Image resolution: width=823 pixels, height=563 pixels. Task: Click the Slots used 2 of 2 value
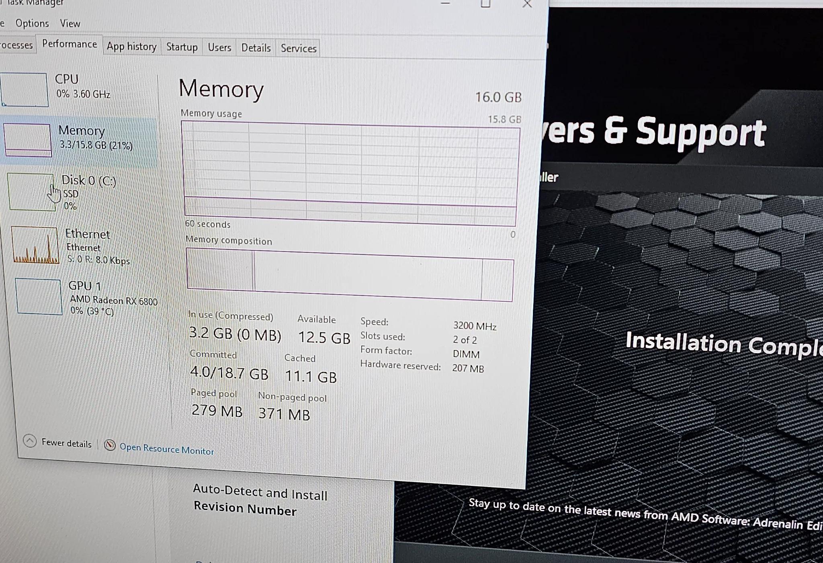(465, 340)
